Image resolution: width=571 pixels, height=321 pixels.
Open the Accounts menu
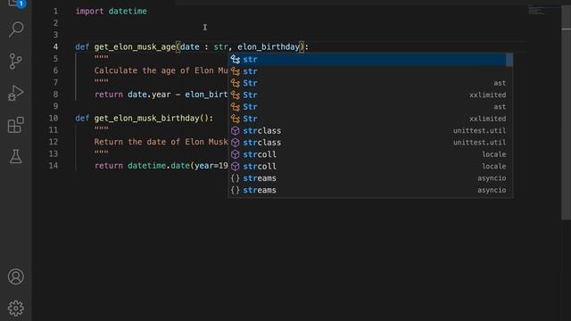click(16, 277)
